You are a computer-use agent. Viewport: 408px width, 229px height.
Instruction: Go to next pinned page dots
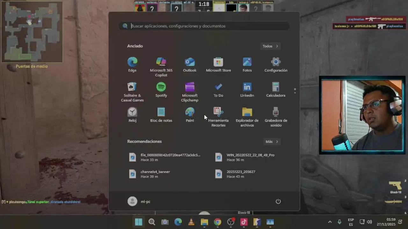point(295,91)
